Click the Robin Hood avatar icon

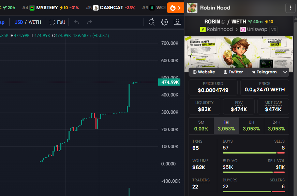[x=192, y=8]
